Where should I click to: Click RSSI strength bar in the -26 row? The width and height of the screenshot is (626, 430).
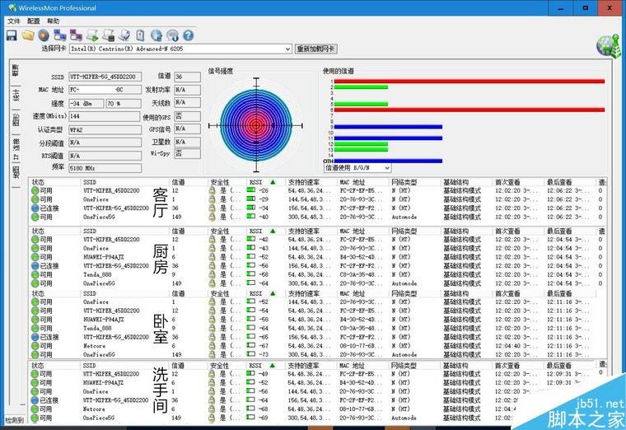(251, 190)
